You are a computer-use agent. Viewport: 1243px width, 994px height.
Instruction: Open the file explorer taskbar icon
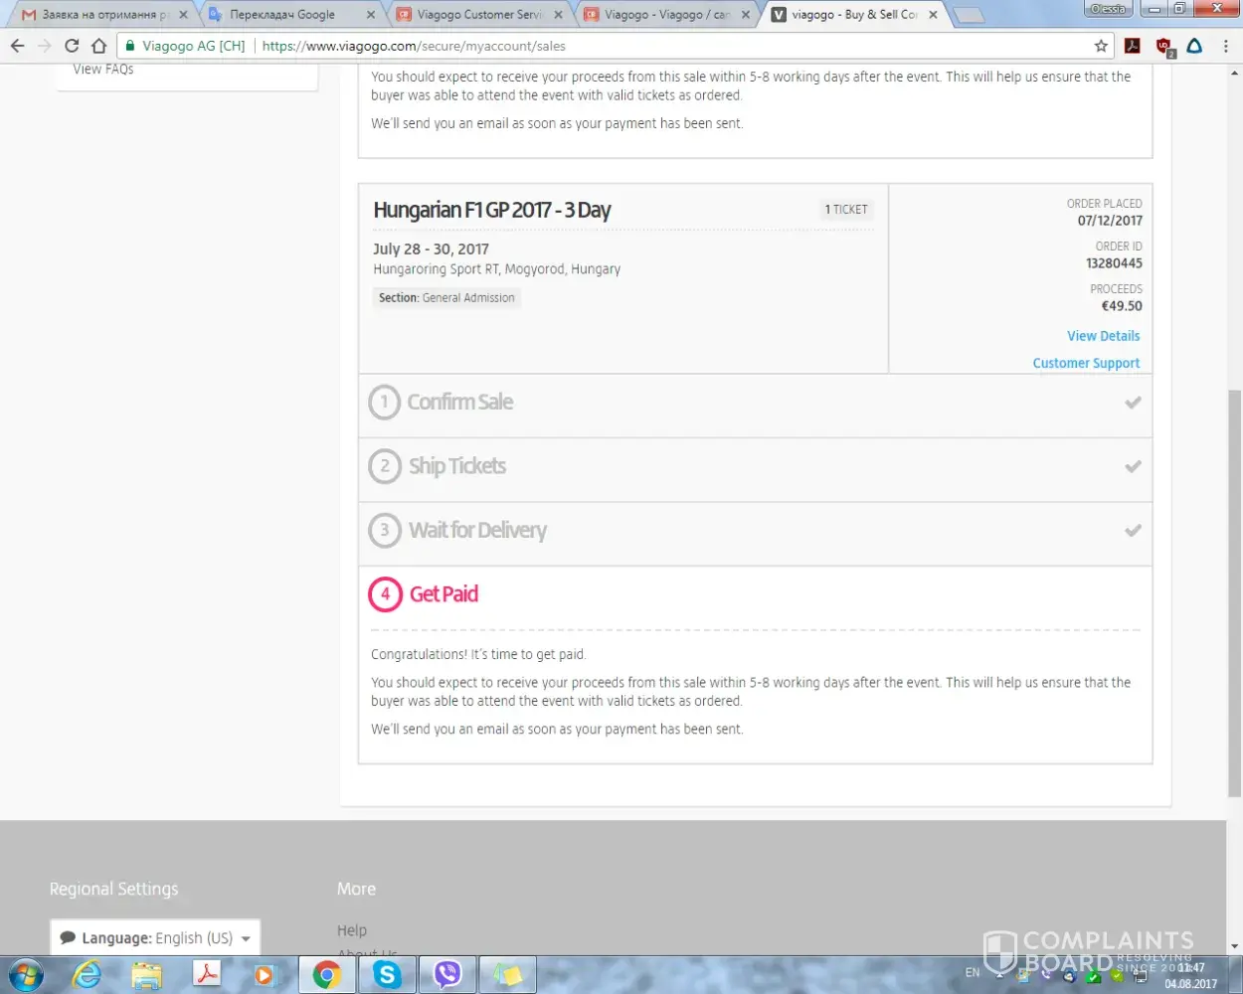pos(146,975)
